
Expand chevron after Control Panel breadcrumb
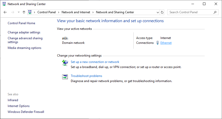tap(59, 12)
